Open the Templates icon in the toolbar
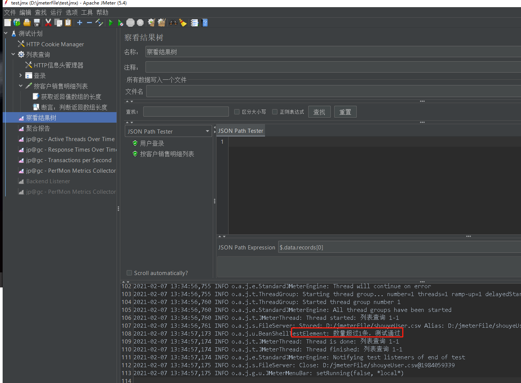 point(17,23)
